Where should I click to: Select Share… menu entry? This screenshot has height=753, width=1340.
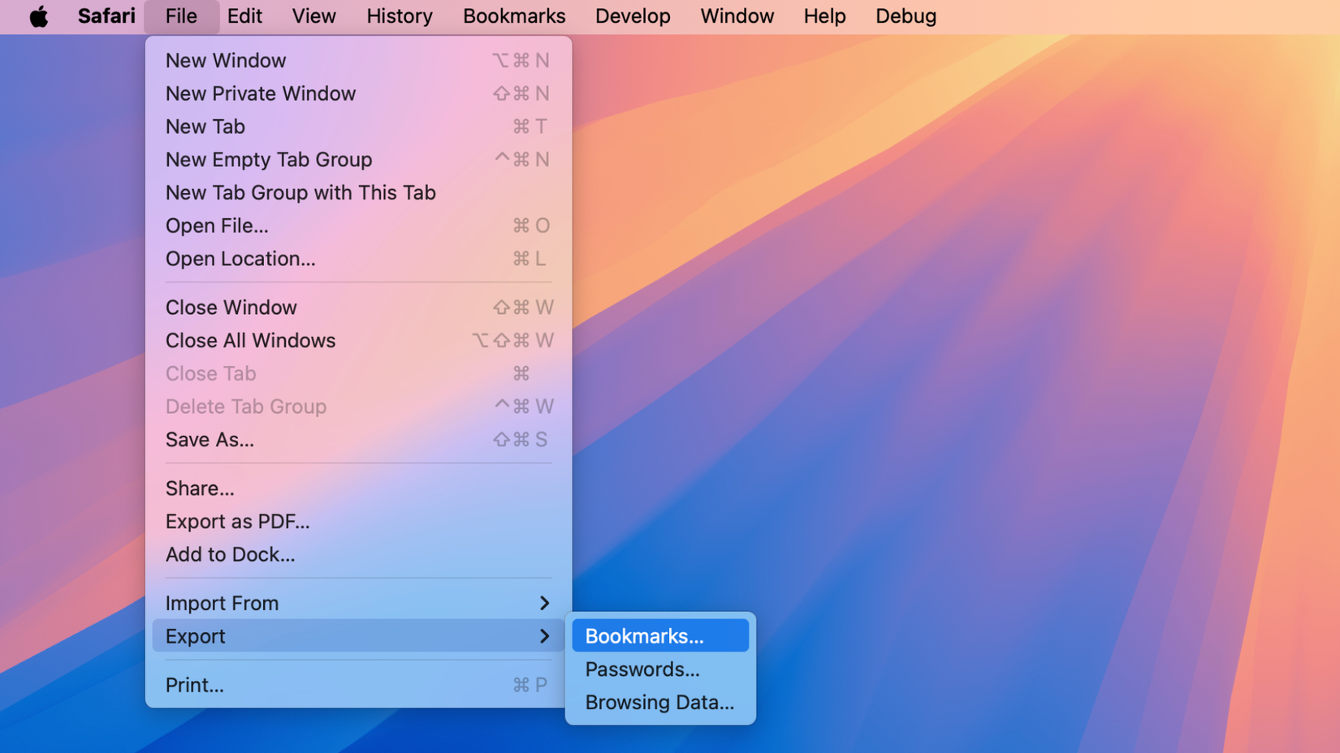pos(358,488)
